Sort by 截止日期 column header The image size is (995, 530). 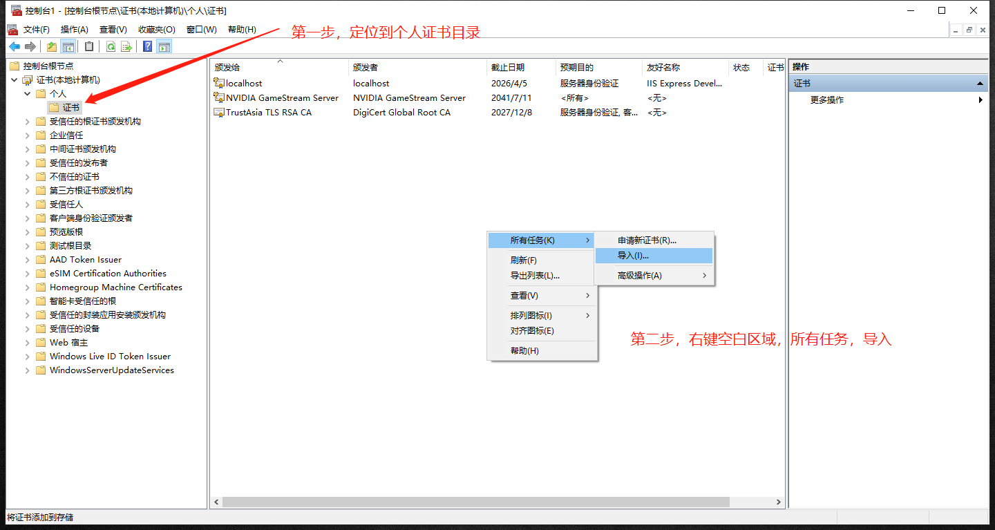point(508,67)
